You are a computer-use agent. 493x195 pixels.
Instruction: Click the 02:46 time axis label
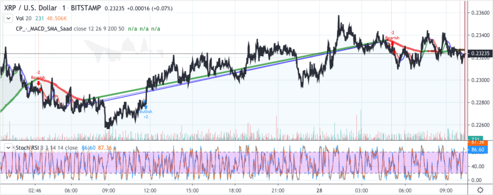point(35,191)
